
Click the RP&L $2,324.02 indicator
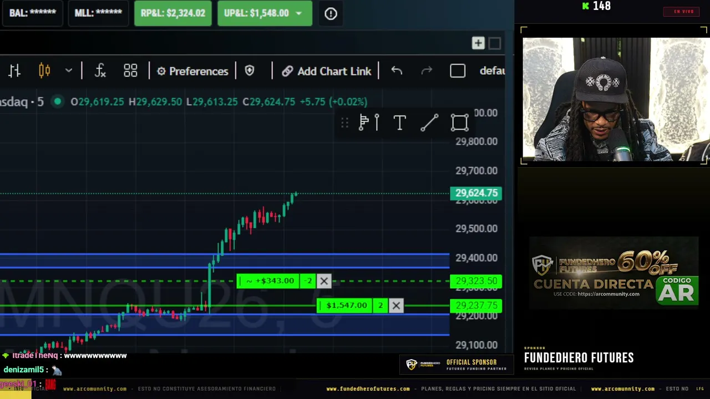point(173,13)
